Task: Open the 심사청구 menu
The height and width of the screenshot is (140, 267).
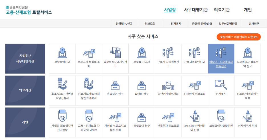Action: 254,24
